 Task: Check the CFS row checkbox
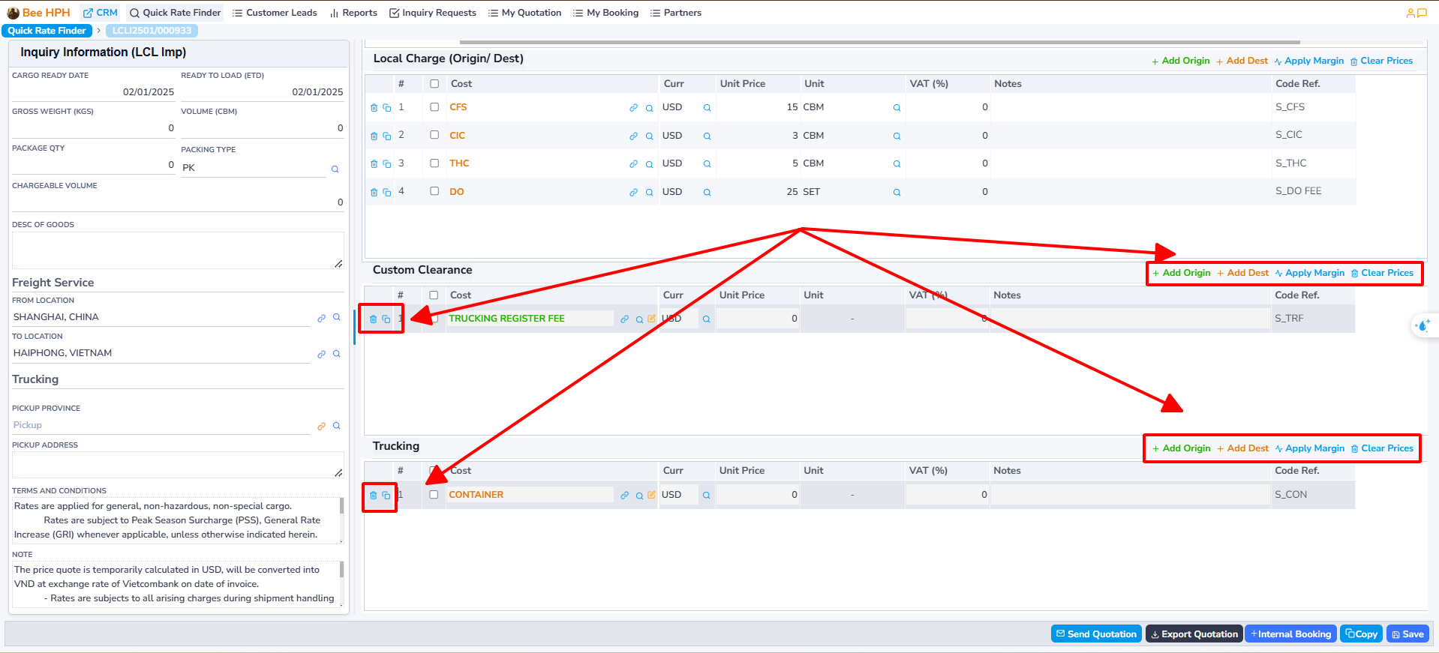[434, 107]
